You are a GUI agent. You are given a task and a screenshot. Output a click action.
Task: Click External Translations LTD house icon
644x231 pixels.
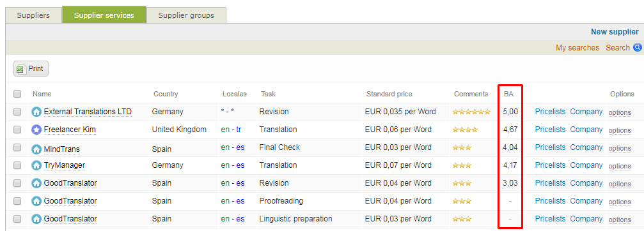coord(36,112)
